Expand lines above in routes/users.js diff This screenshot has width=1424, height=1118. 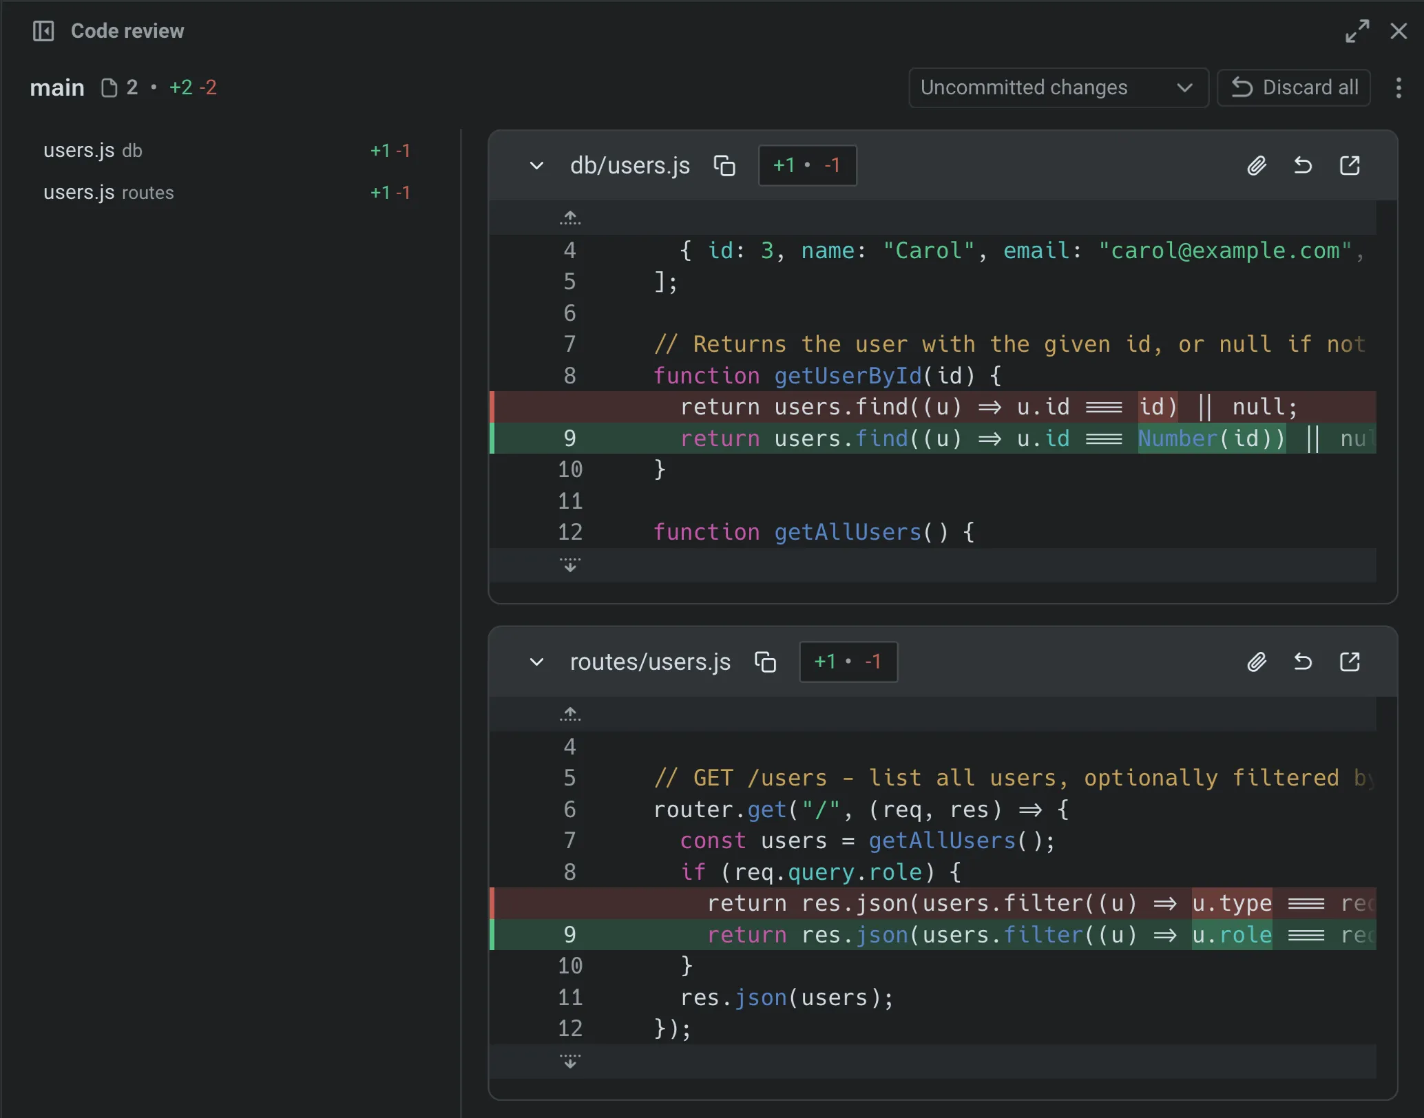tap(570, 714)
